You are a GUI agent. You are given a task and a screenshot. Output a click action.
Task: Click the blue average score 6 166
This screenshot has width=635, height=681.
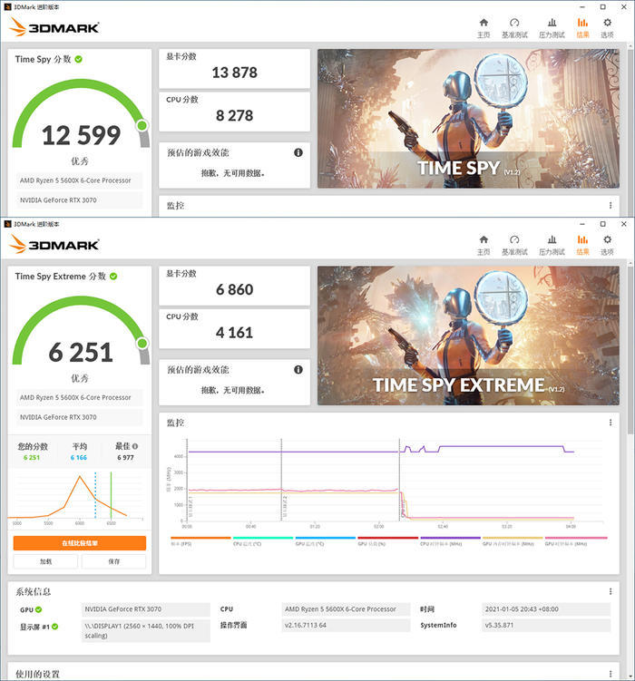tap(79, 457)
